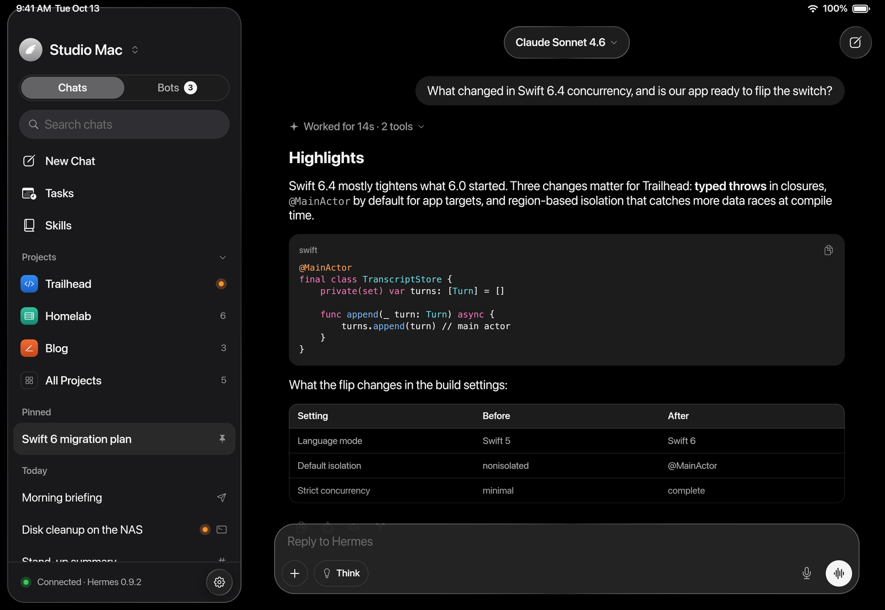Click the terminal icon on Disk cleanup row
885x610 pixels.
(x=222, y=530)
